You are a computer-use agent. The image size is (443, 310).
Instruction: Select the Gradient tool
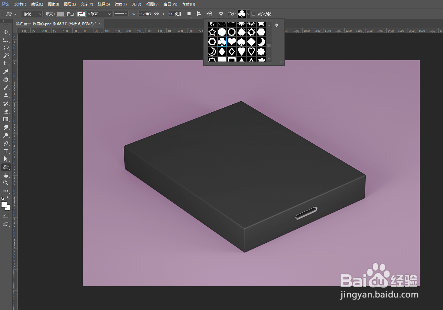tap(6, 119)
